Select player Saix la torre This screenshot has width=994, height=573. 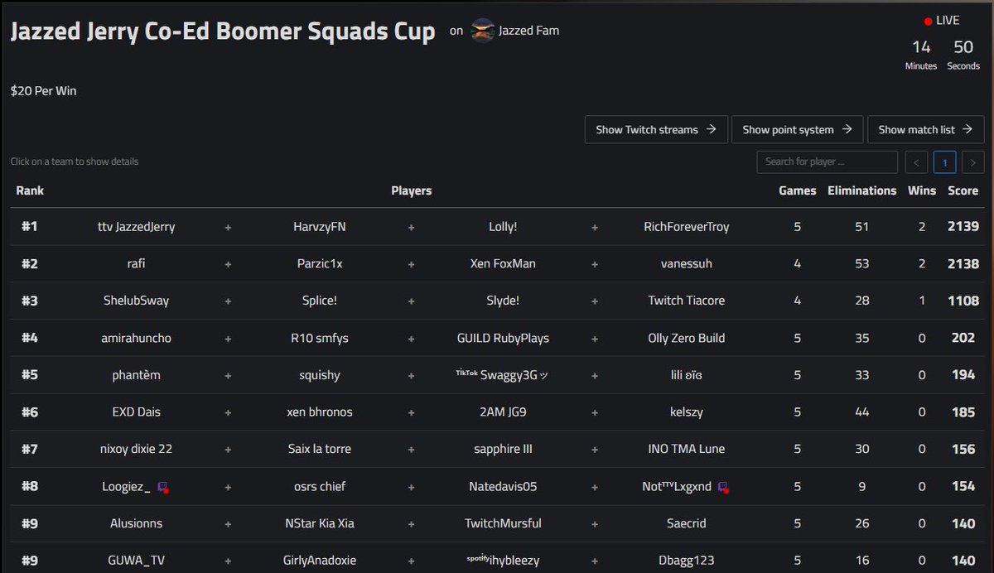pyautogui.click(x=320, y=449)
